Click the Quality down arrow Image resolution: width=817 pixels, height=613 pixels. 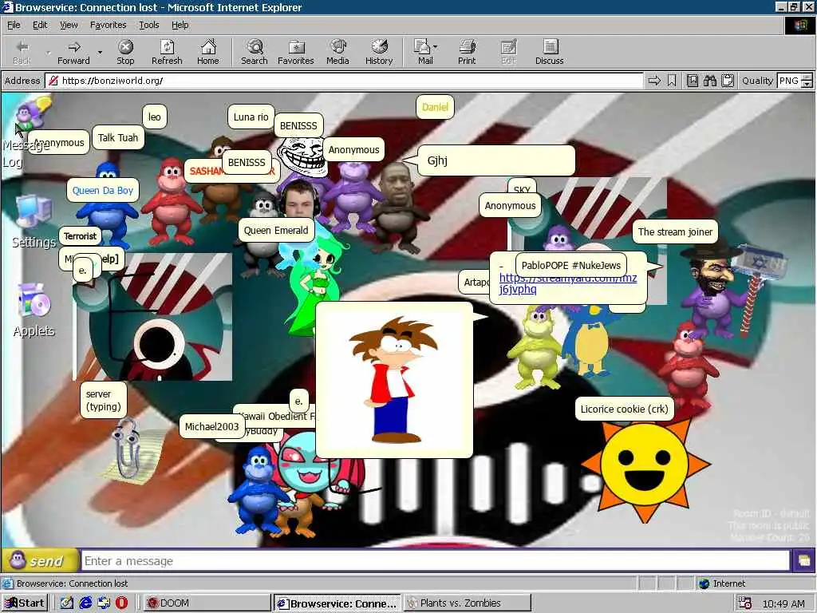pyautogui.click(x=807, y=84)
